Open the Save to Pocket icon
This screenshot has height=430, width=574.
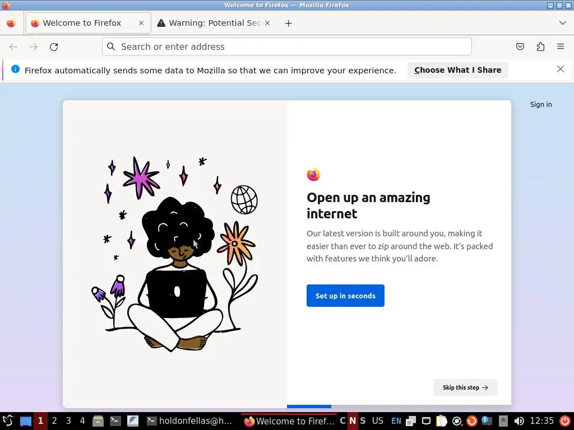click(520, 47)
